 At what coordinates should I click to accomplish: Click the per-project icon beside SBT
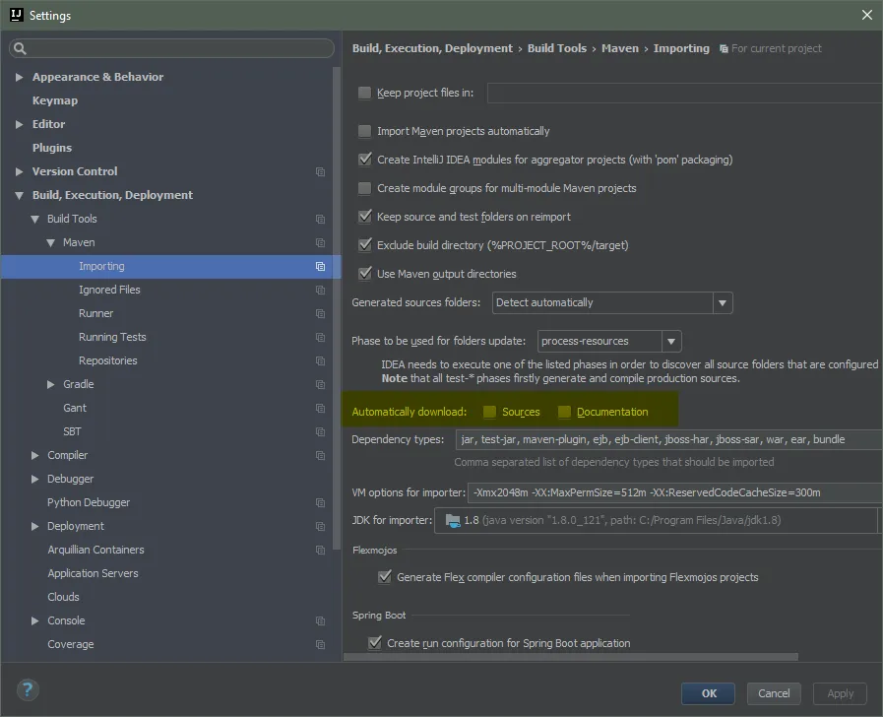point(320,432)
